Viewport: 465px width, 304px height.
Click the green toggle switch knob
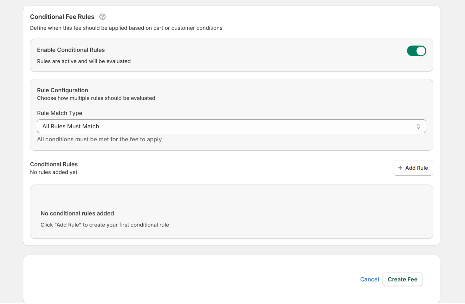[x=420, y=51]
